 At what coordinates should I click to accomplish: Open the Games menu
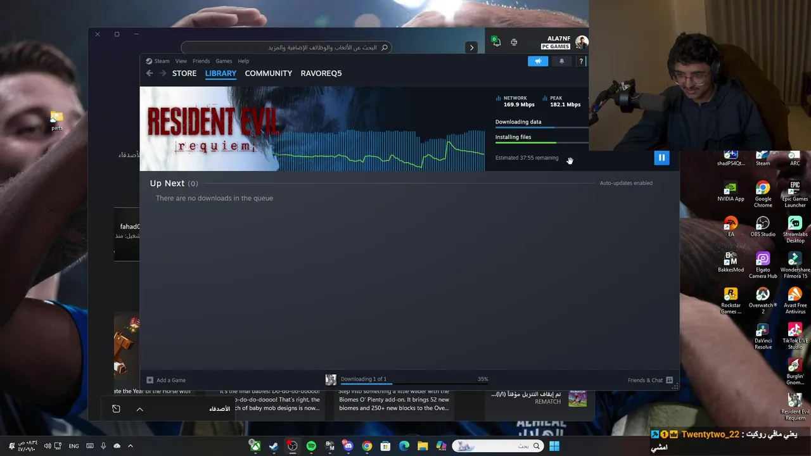224,61
